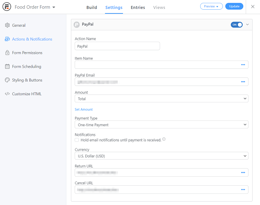The image size is (260, 205).
Task: Click the PayPal action title text
Action: coord(88,25)
